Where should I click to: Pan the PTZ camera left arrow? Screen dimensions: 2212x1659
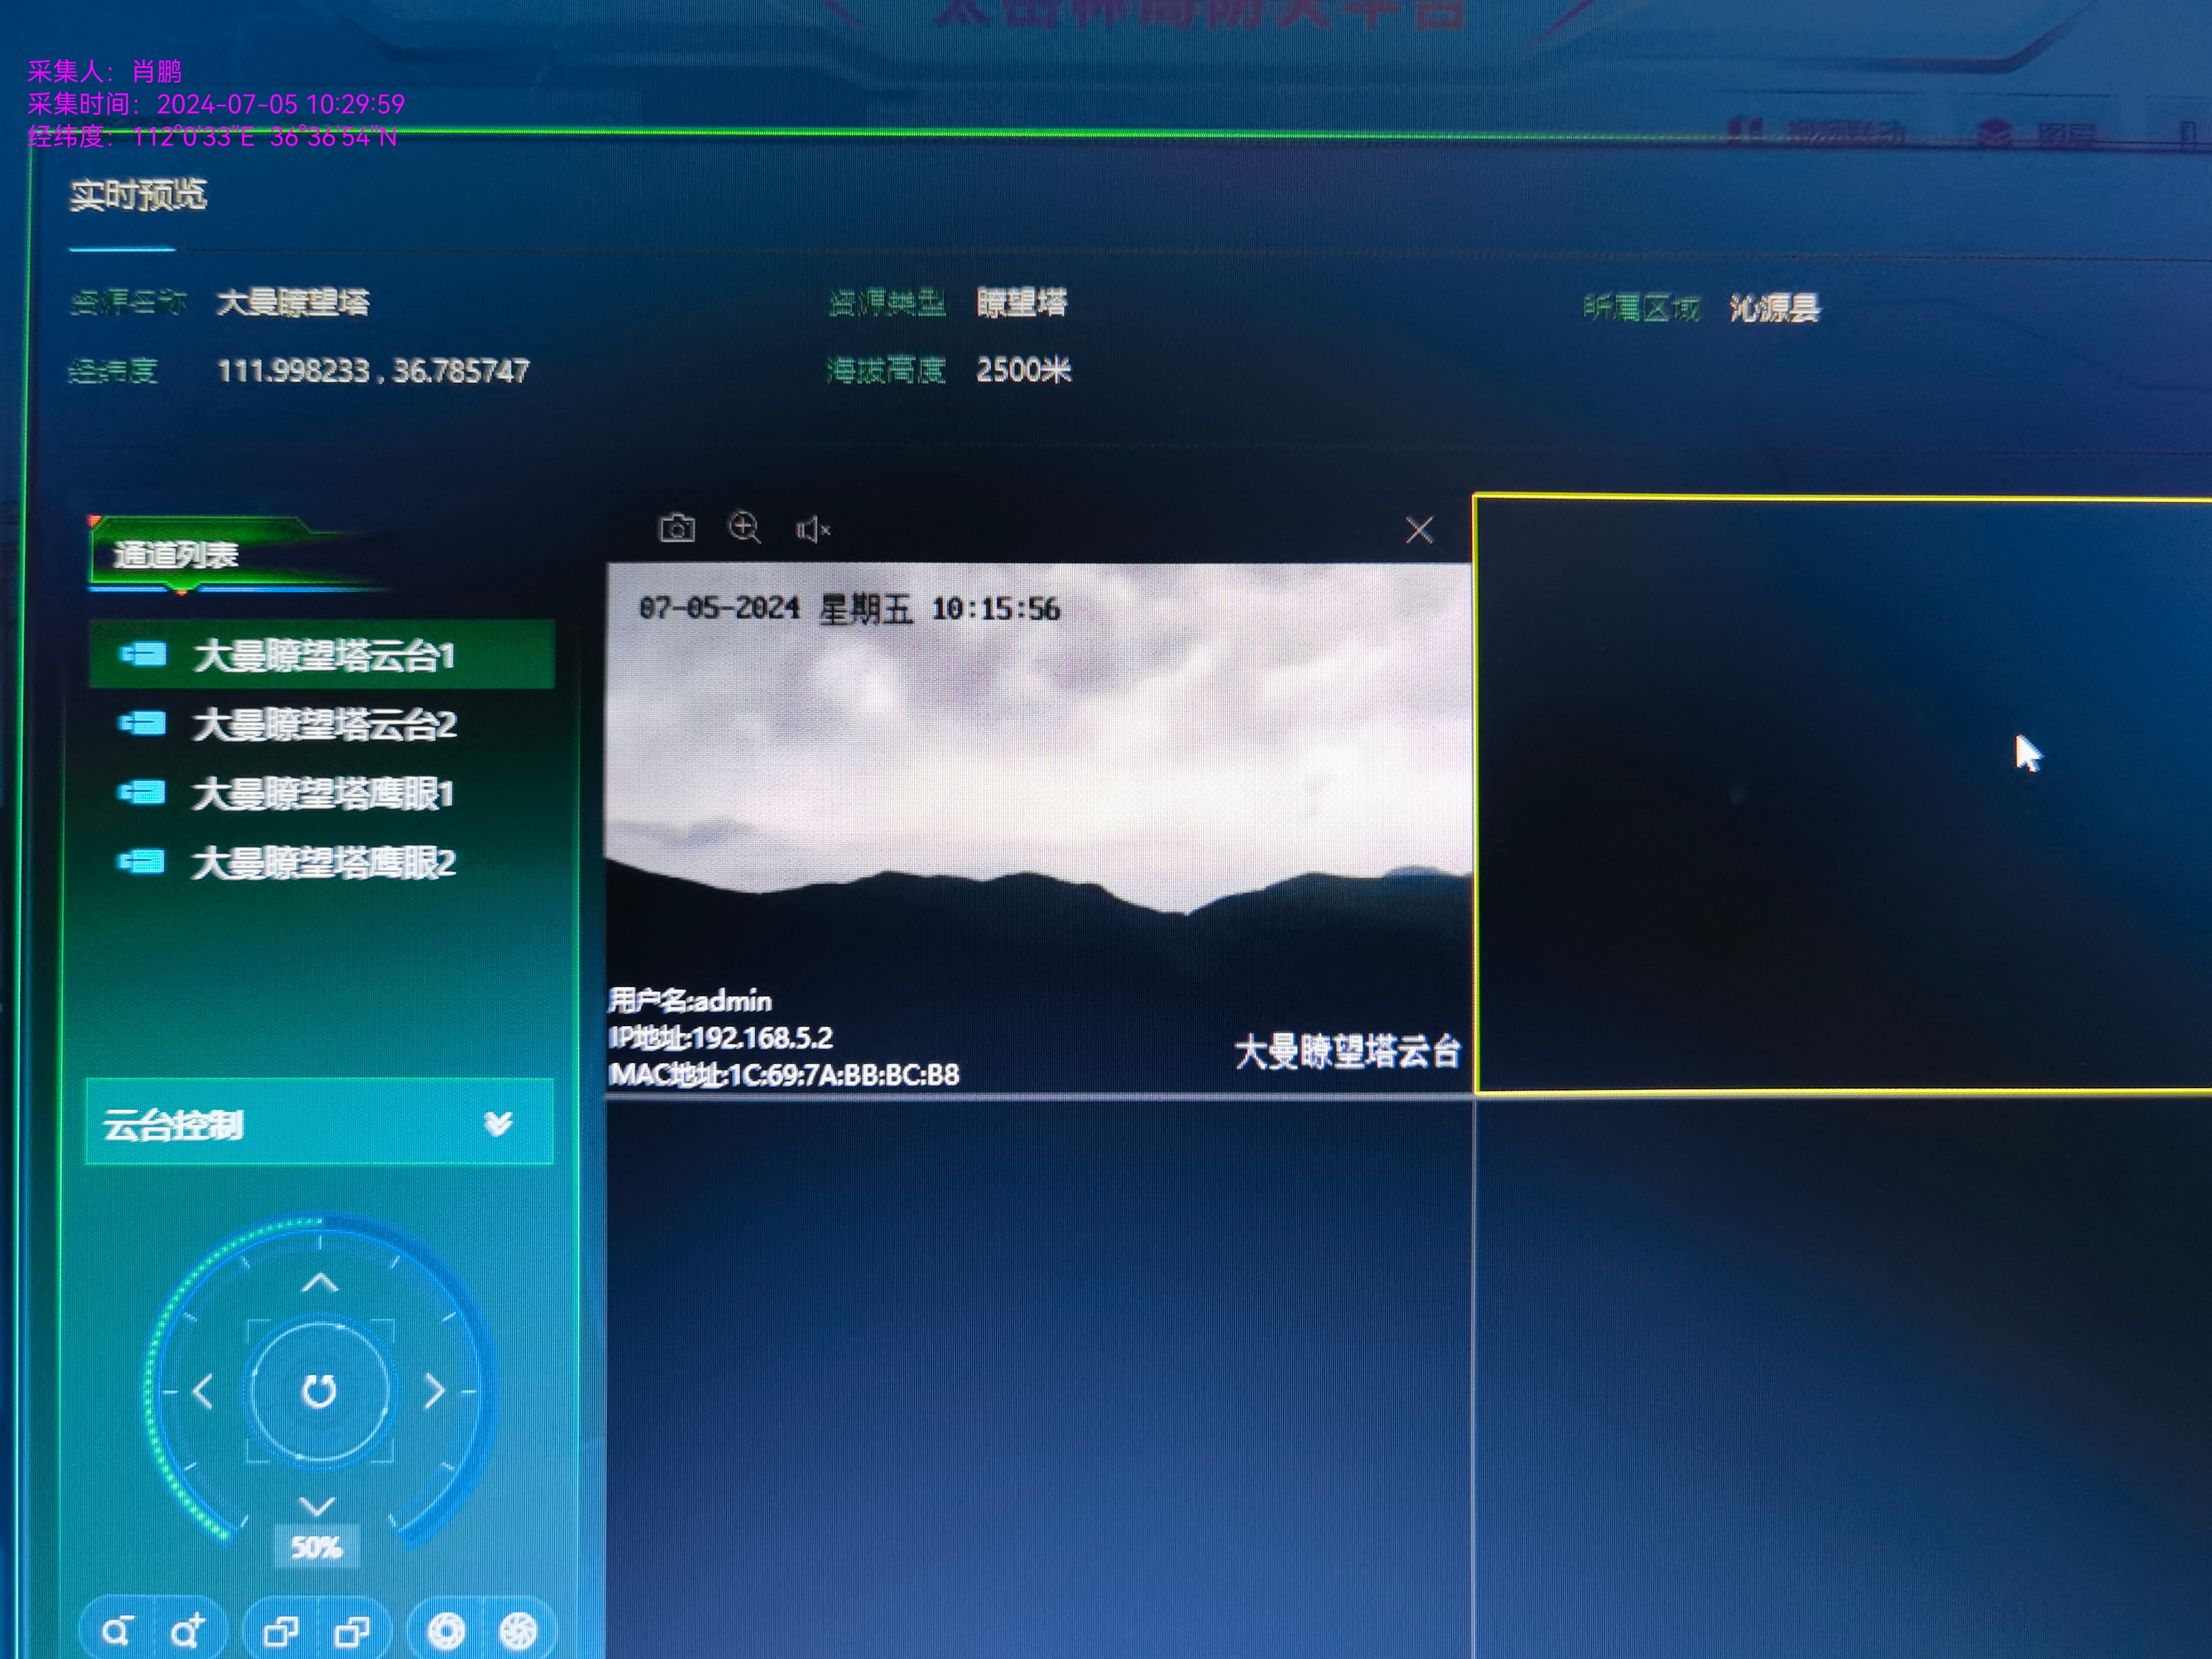coord(203,1391)
